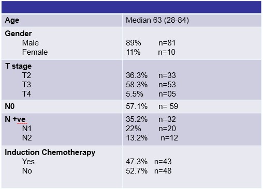Click the N2 13.2% value
The image size is (263, 189).
pos(137,138)
